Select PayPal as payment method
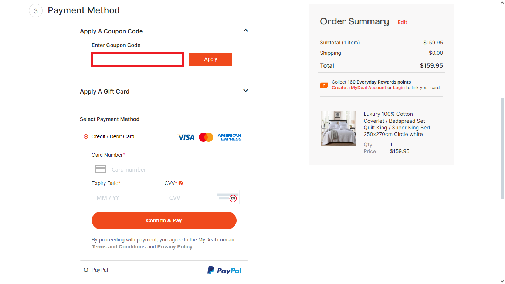This screenshot has width=505, height=284. coord(86,270)
